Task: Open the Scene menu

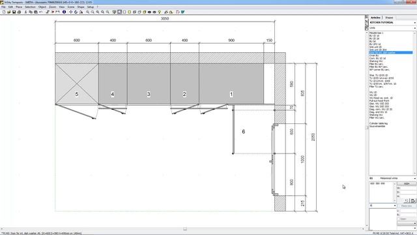Action: pos(71,7)
